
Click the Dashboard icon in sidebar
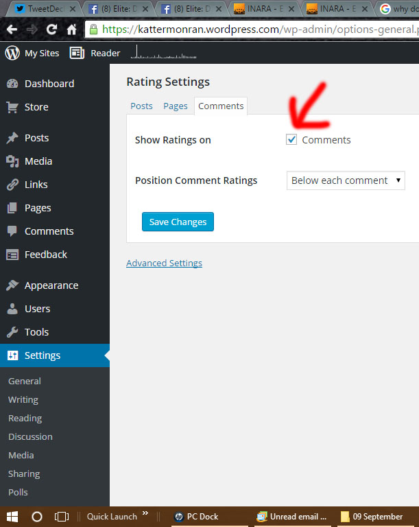point(12,84)
